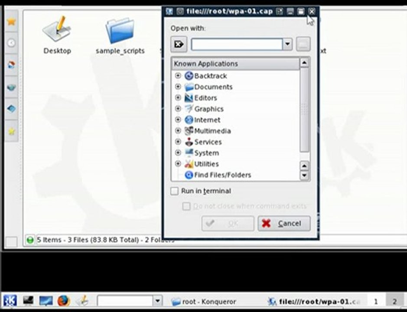Click the green status icon in Konqueror statusbar
This screenshot has width=407, height=312.
pyautogui.click(x=30, y=240)
